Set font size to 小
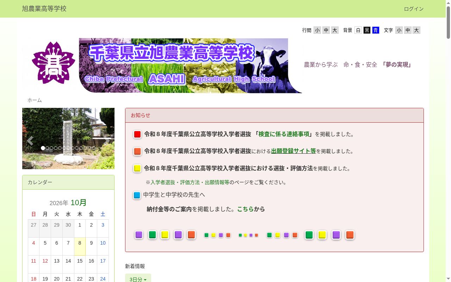Viewport: 451px width, 282px height. point(399,30)
